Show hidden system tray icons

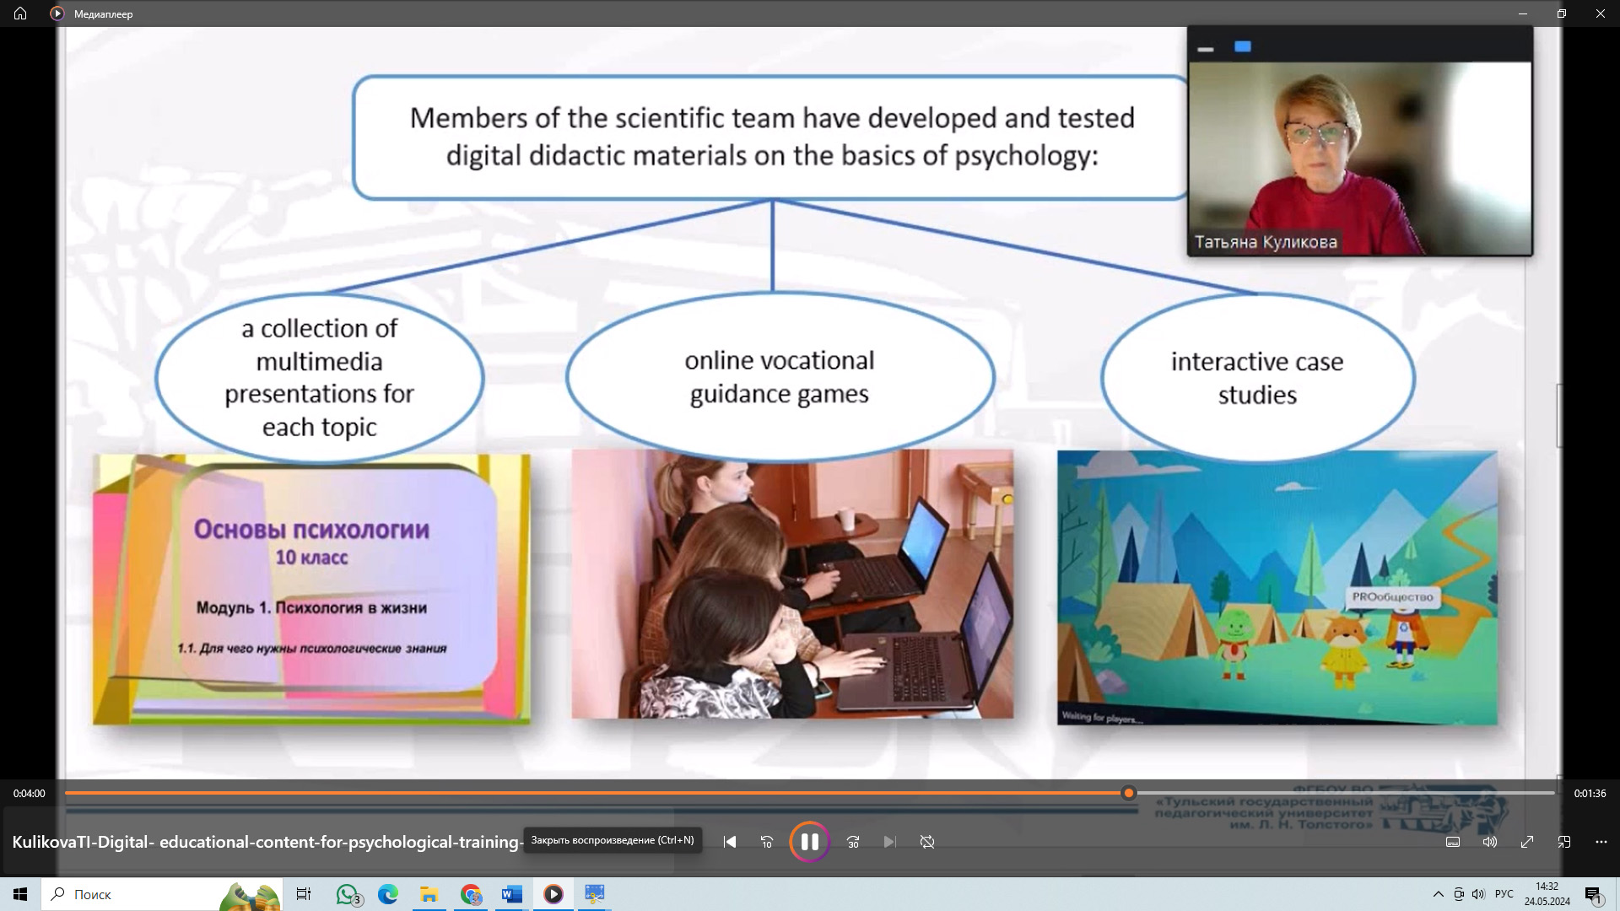(x=1438, y=894)
